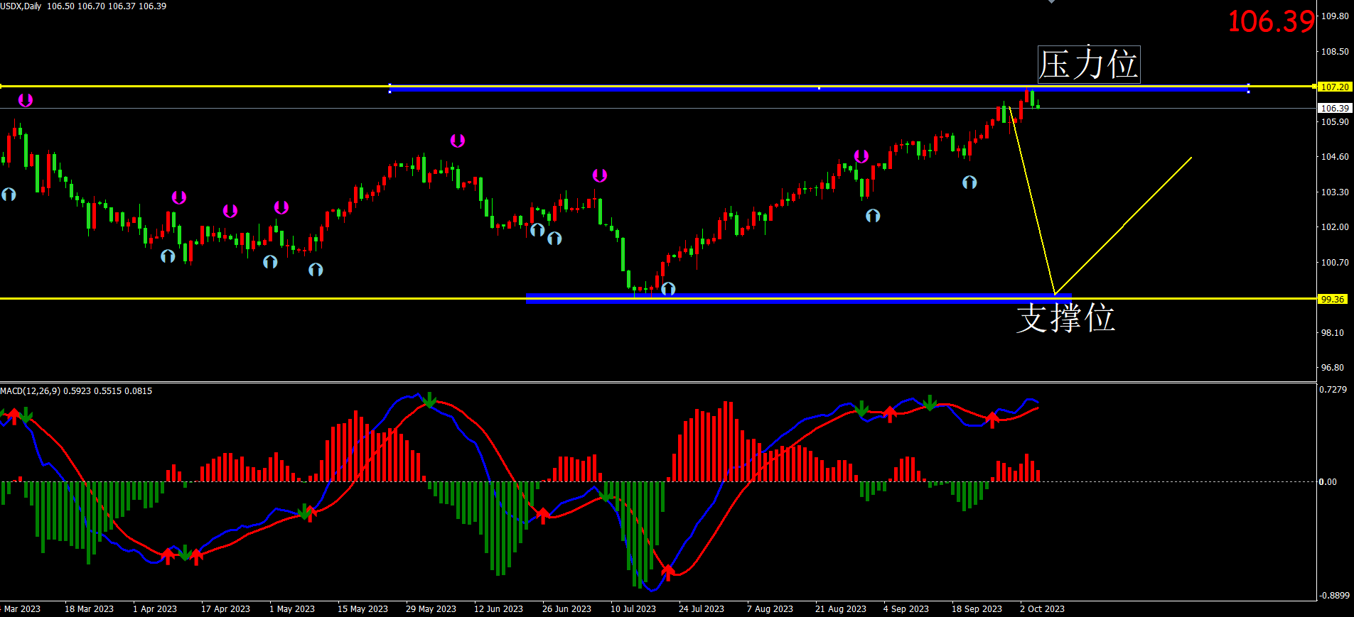
Task: Click the chart shift triangle at top edge
Action: point(1051,2)
